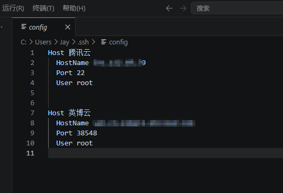The height and width of the screenshot is (193, 283).
Task: Click the Users breadcrumb segment
Action: pyautogui.click(x=43, y=42)
